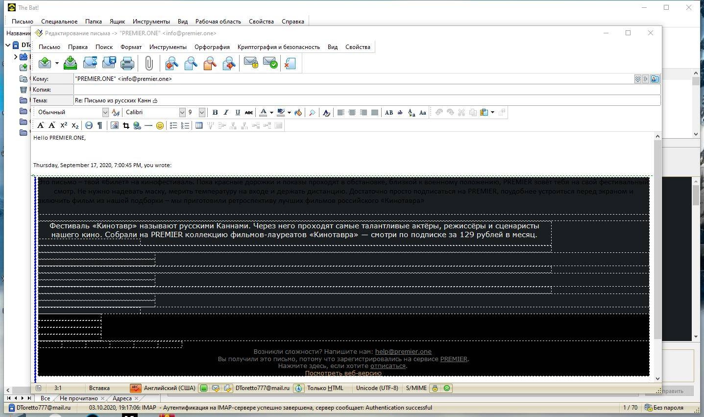Screen dimensions: 704x417
Task: Open the Правка menu
Action: [x=78, y=47]
